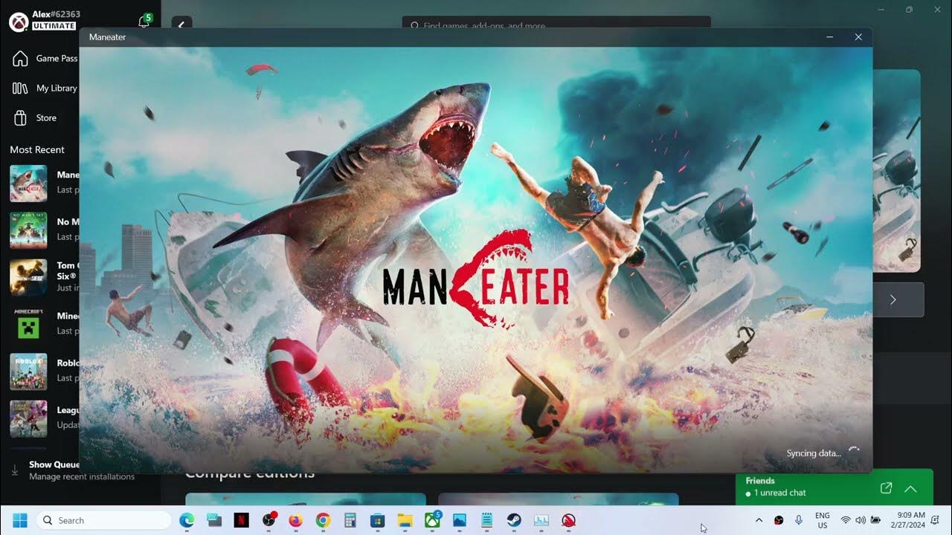Viewport: 952px width, 535px height.
Task: Open the Friends 1 unread chat bar
Action: click(834, 487)
